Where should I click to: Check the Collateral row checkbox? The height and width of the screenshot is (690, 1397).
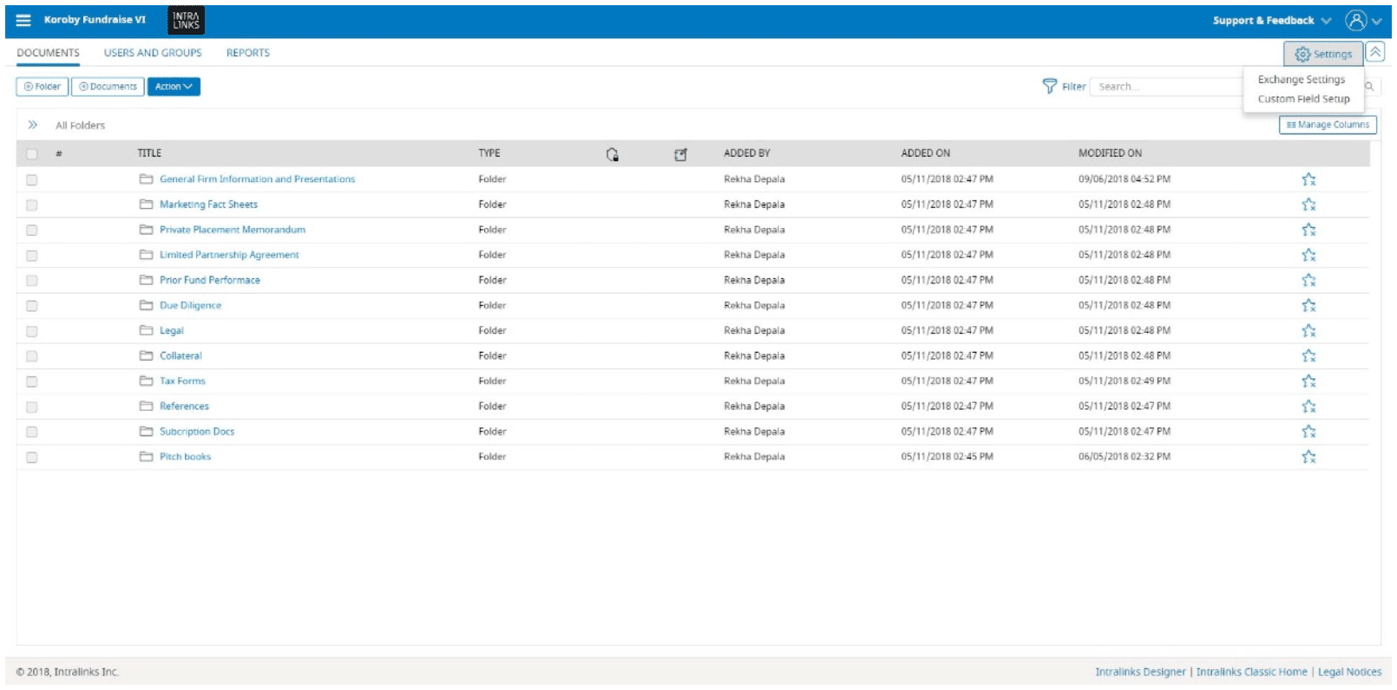tap(32, 356)
